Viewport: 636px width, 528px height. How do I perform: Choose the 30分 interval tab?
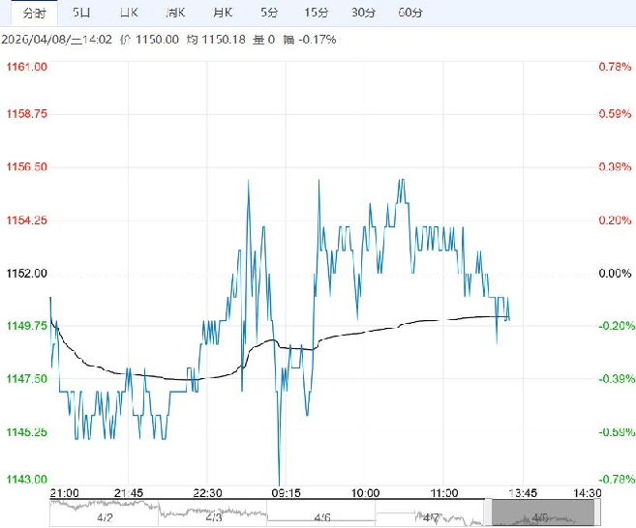(363, 13)
